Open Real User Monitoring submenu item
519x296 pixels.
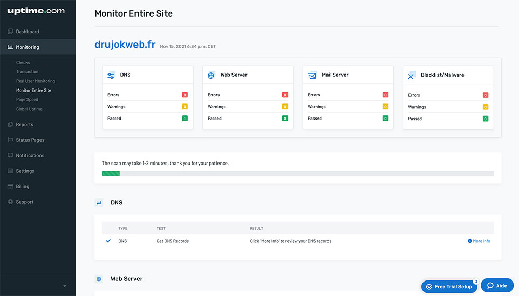(35, 81)
